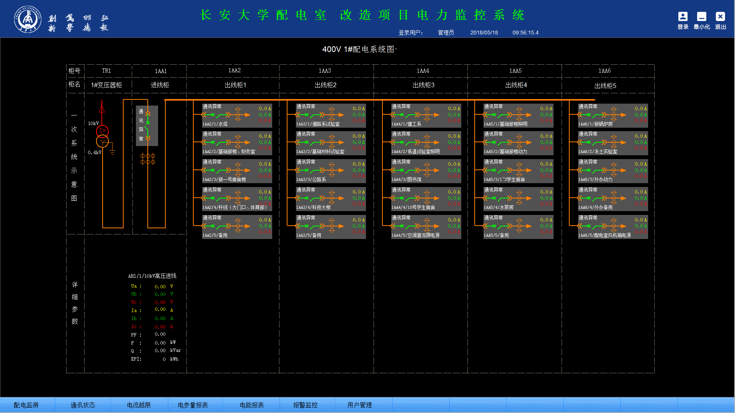Click the Chang'an University logo emblem
735x413 pixels.
tap(28, 18)
